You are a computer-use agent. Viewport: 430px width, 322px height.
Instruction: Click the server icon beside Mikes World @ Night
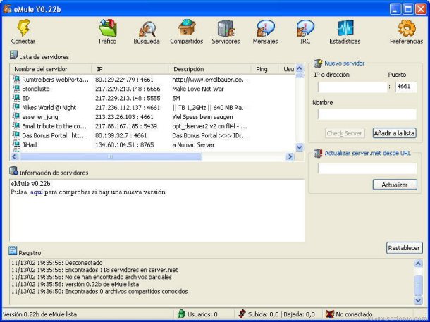(16, 107)
